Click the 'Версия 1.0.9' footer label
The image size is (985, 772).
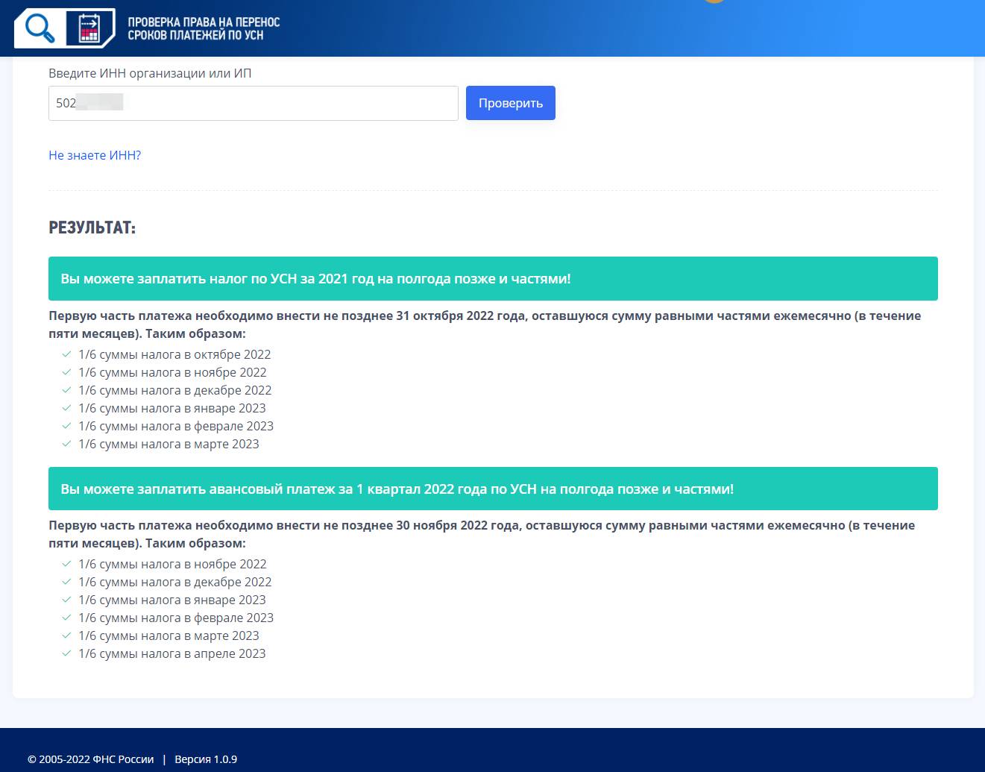click(x=206, y=759)
